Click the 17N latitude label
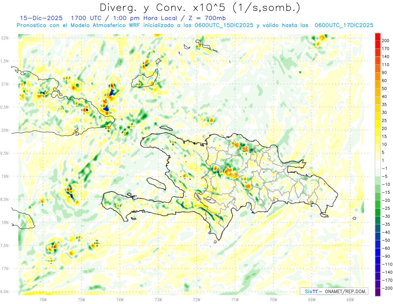Viewport: 393px width, 304px height. [5, 269]
